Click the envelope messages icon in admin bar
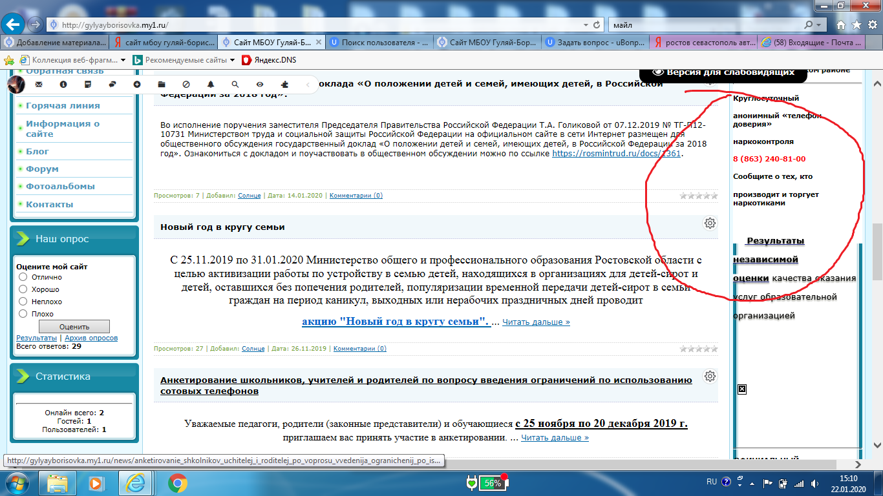The height and width of the screenshot is (496, 883). (x=39, y=85)
